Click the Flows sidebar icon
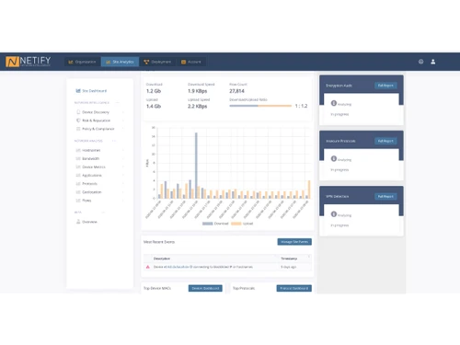 (78, 201)
